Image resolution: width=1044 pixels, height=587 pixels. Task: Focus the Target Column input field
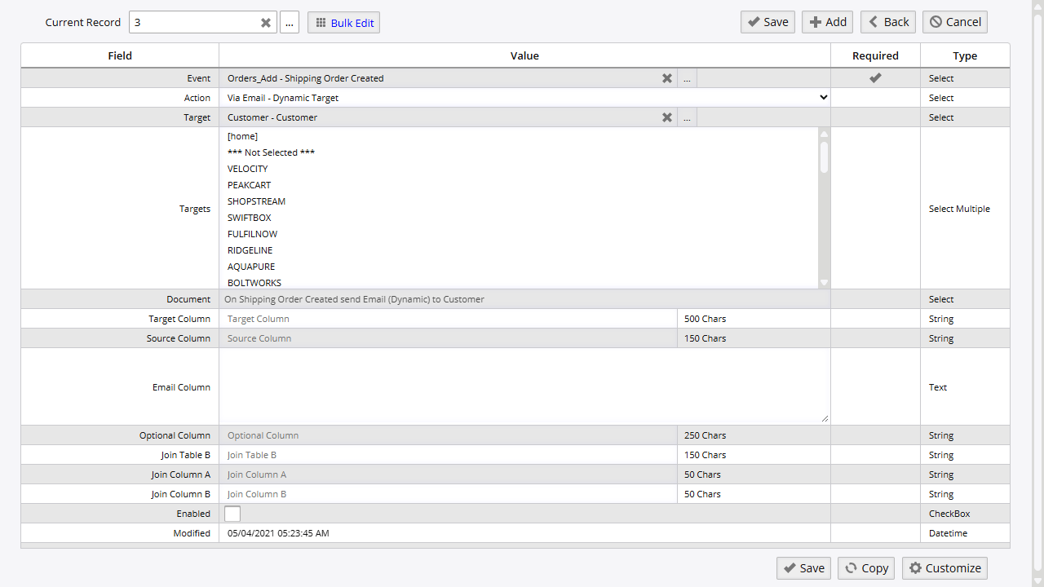448,319
